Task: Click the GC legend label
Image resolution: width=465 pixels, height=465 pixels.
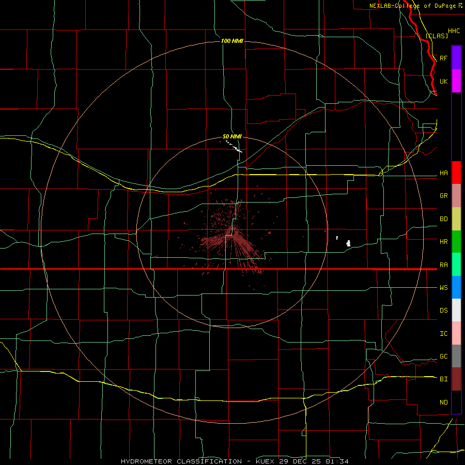Action: point(444,357)
